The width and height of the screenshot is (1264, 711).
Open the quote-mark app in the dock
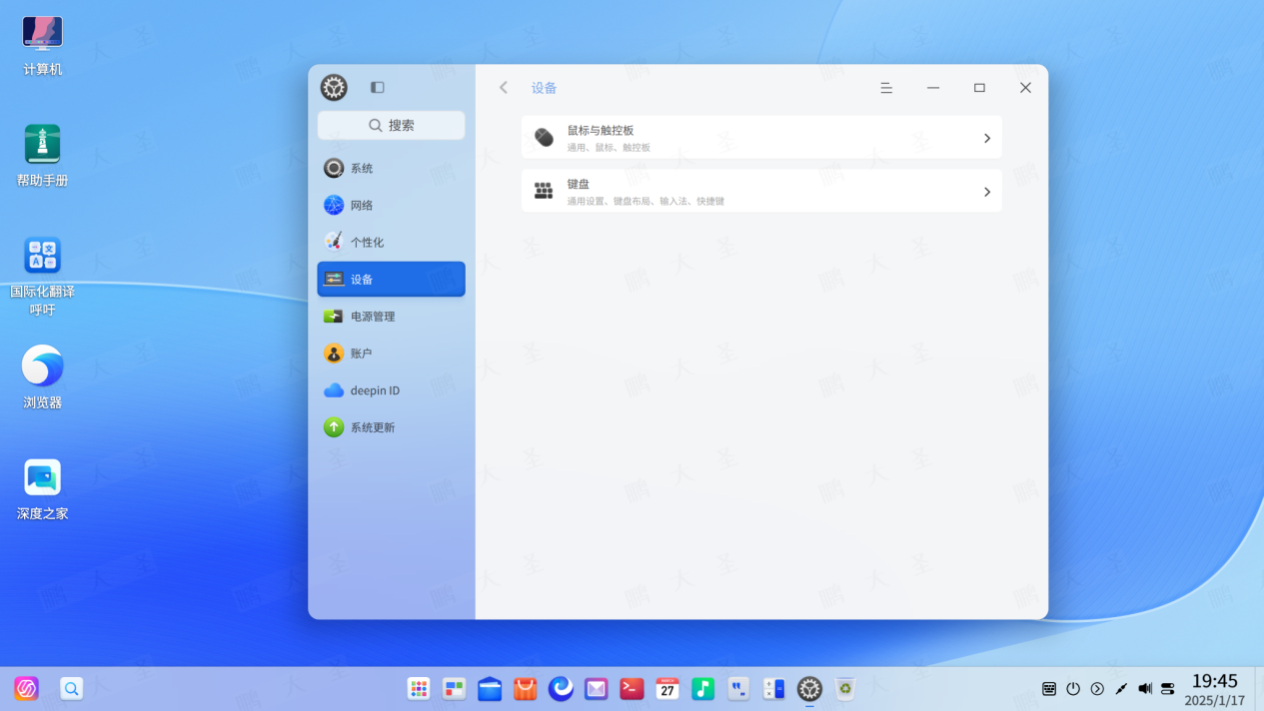click(x=738, y=688)
